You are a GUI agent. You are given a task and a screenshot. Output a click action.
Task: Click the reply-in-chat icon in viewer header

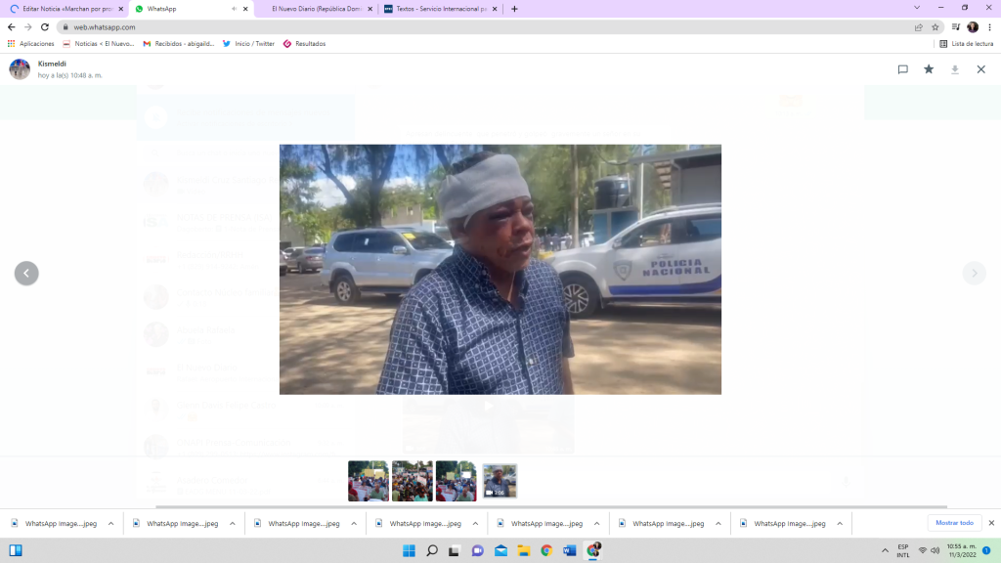903,69
